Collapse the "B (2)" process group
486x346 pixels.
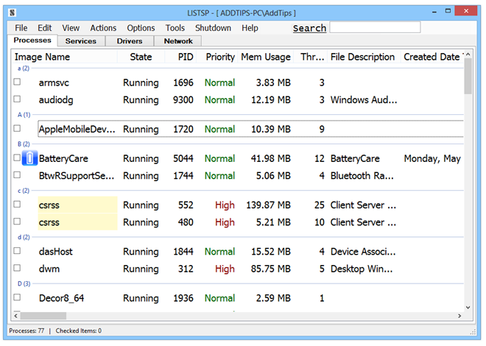click(24, 144)
